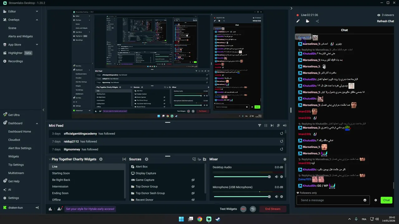Show Top Donor Sesh Group source
Viewport: 399px width, 224px height.
(x=193, y=193)
